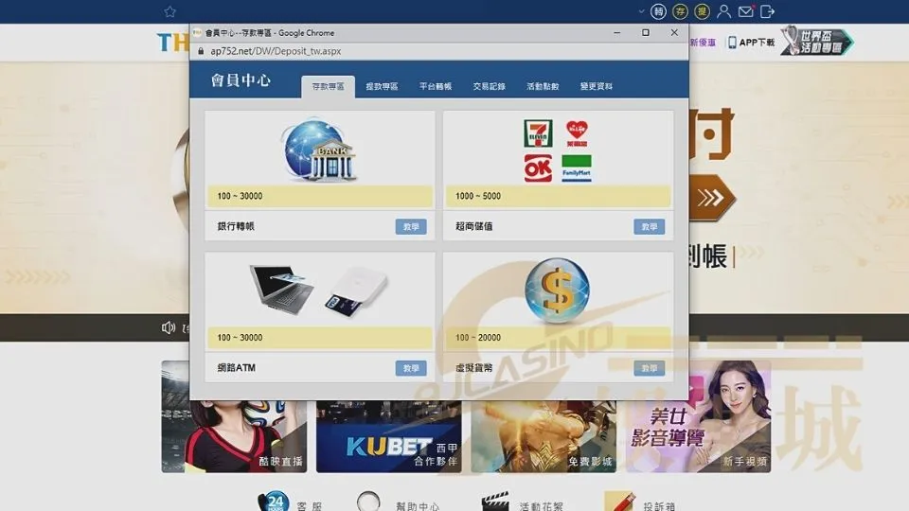The image size is (909, 511).
Task: Click the 24-hour 客服 icon
Action: click(x=273, y=502)
